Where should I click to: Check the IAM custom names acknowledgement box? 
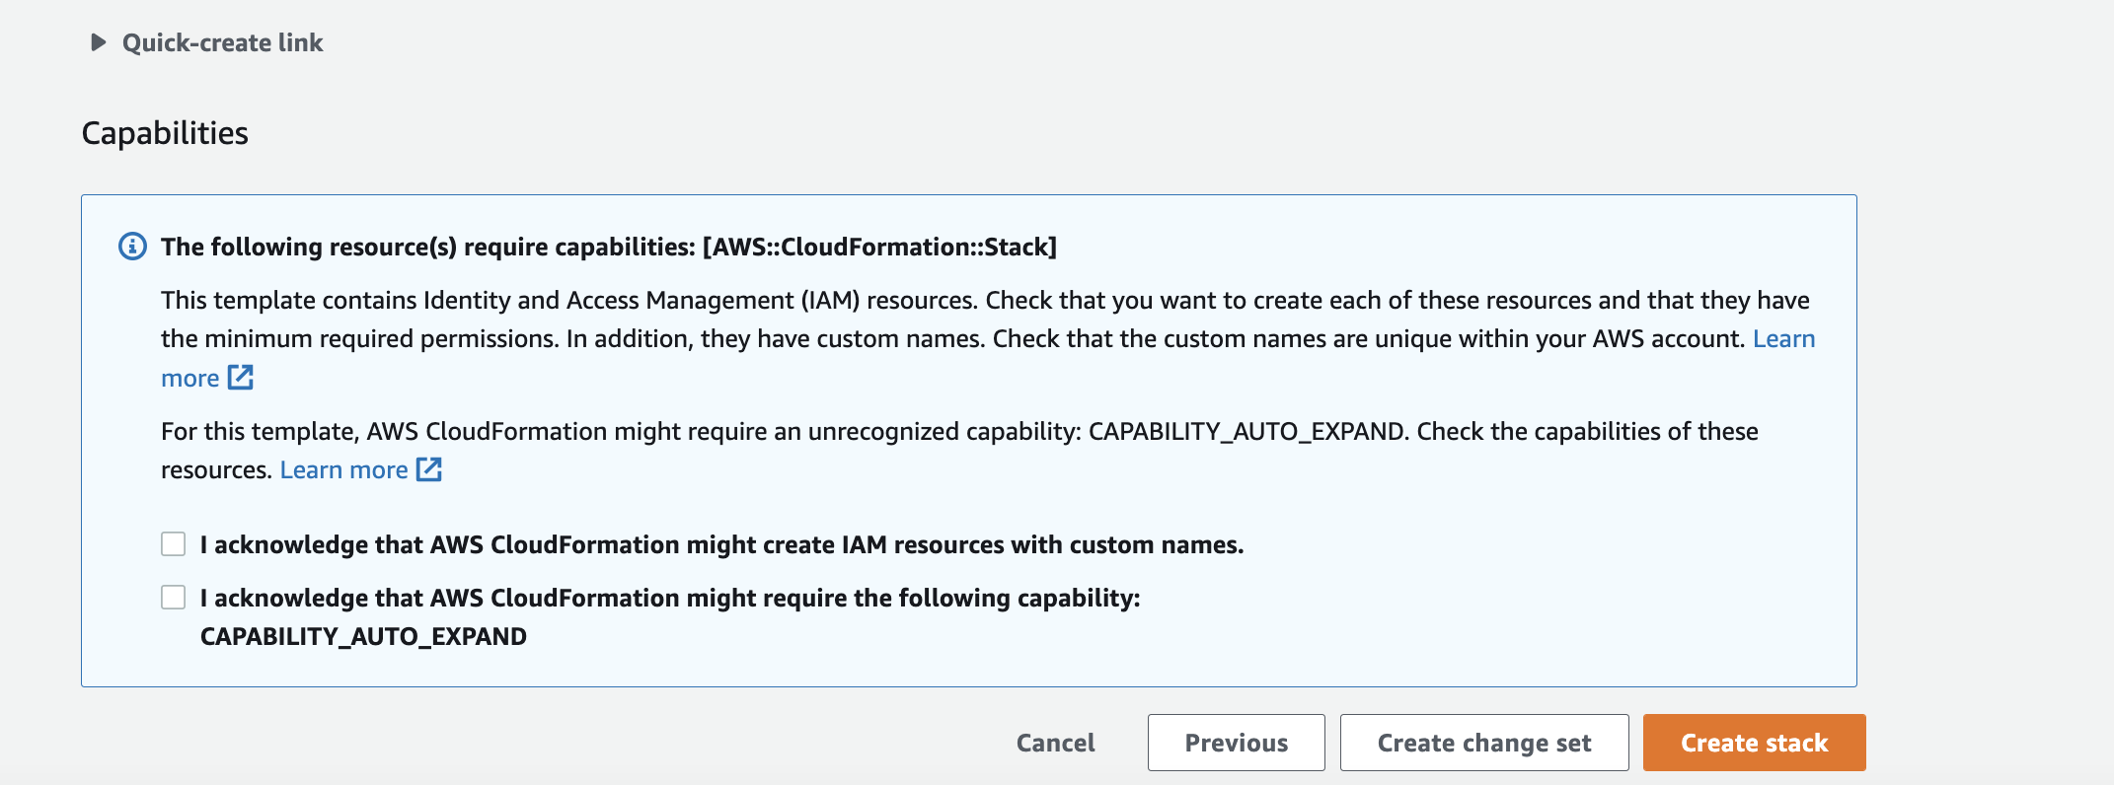point(174,544)
